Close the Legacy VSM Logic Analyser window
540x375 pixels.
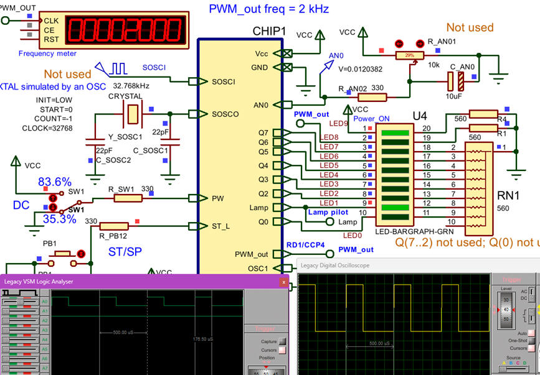click(284, 282)
